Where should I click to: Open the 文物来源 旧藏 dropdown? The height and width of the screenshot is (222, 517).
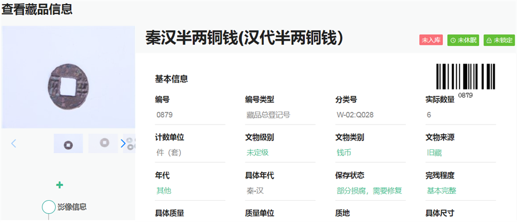pyautogui.click(x=461, y=153)
